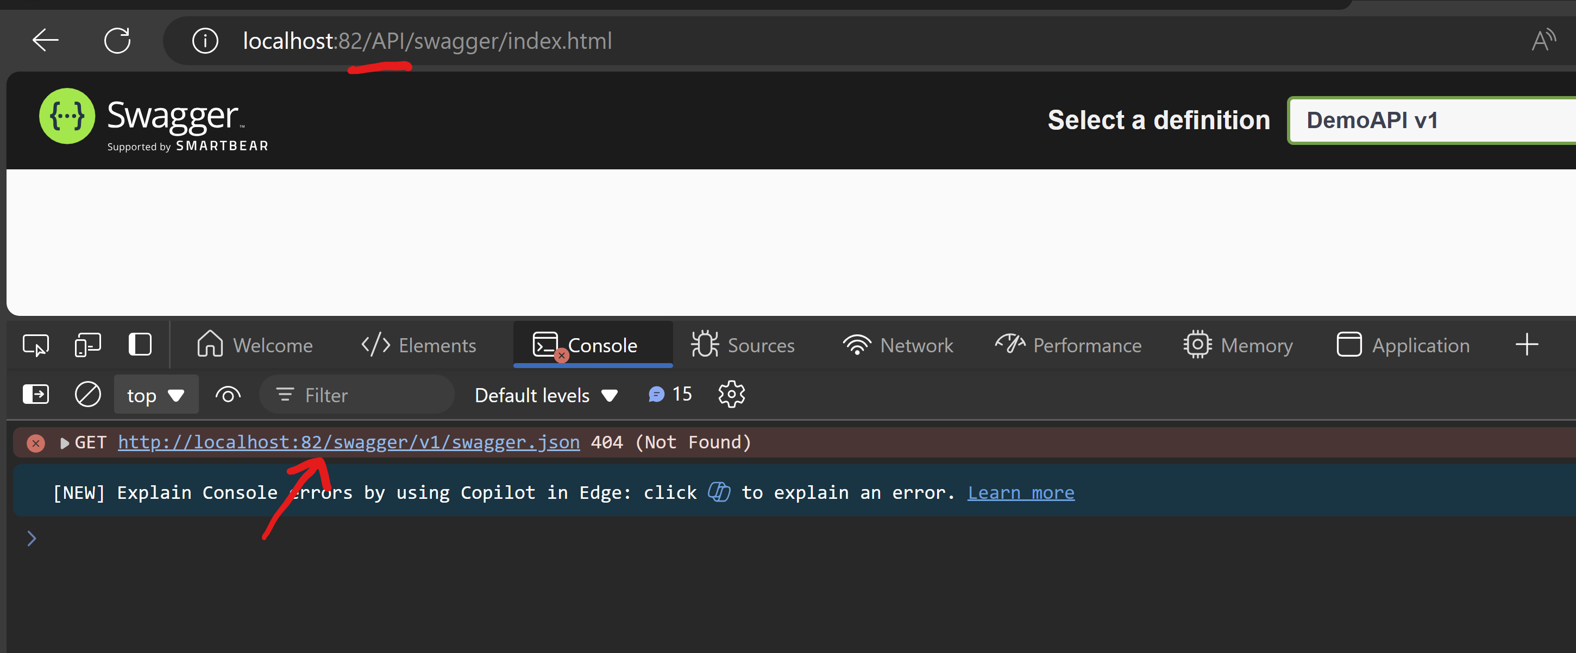Activate the inspect element picker tool
This screenshot has height=653, width=1576.
point(35,345)
